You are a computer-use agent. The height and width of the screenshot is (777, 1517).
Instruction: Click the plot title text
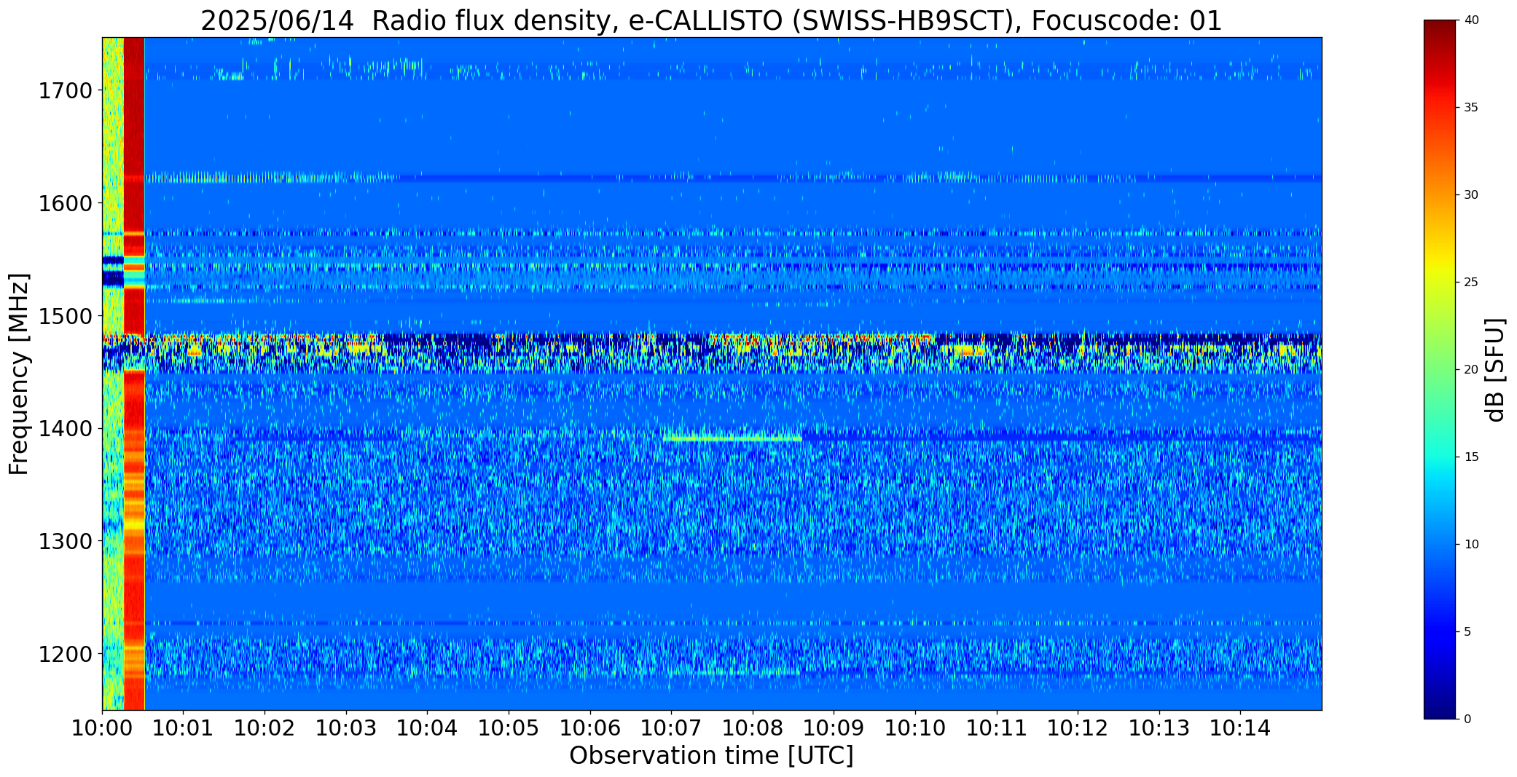coord(711,21)
